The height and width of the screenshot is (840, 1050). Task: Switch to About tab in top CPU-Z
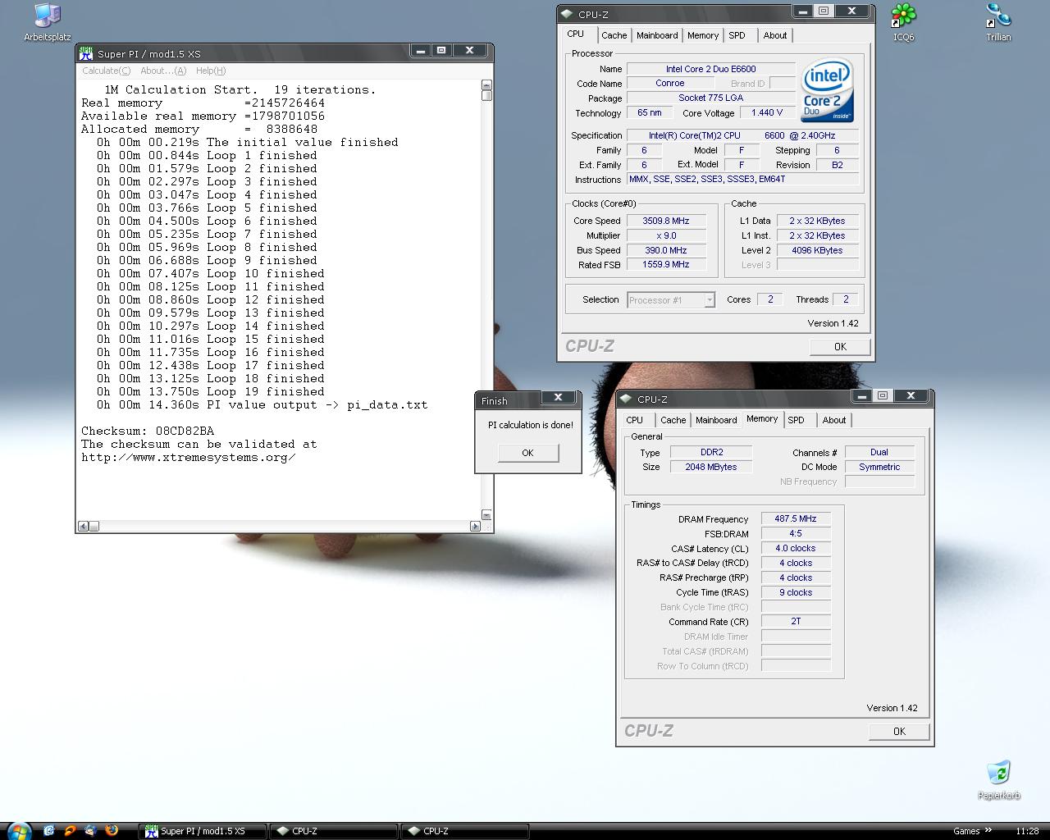[775, 35]
